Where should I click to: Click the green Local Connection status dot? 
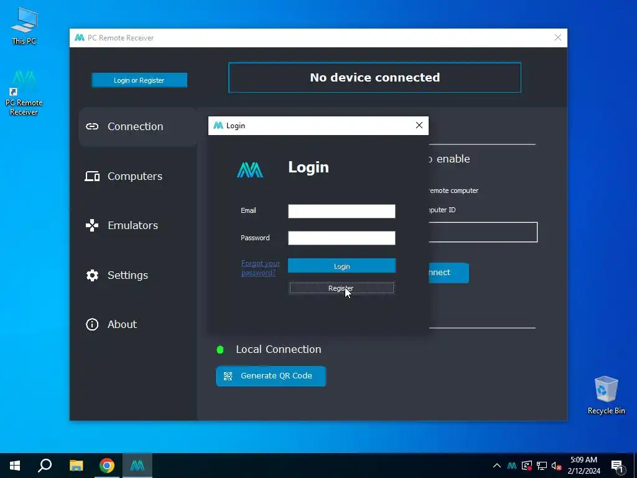pos(220,350)
